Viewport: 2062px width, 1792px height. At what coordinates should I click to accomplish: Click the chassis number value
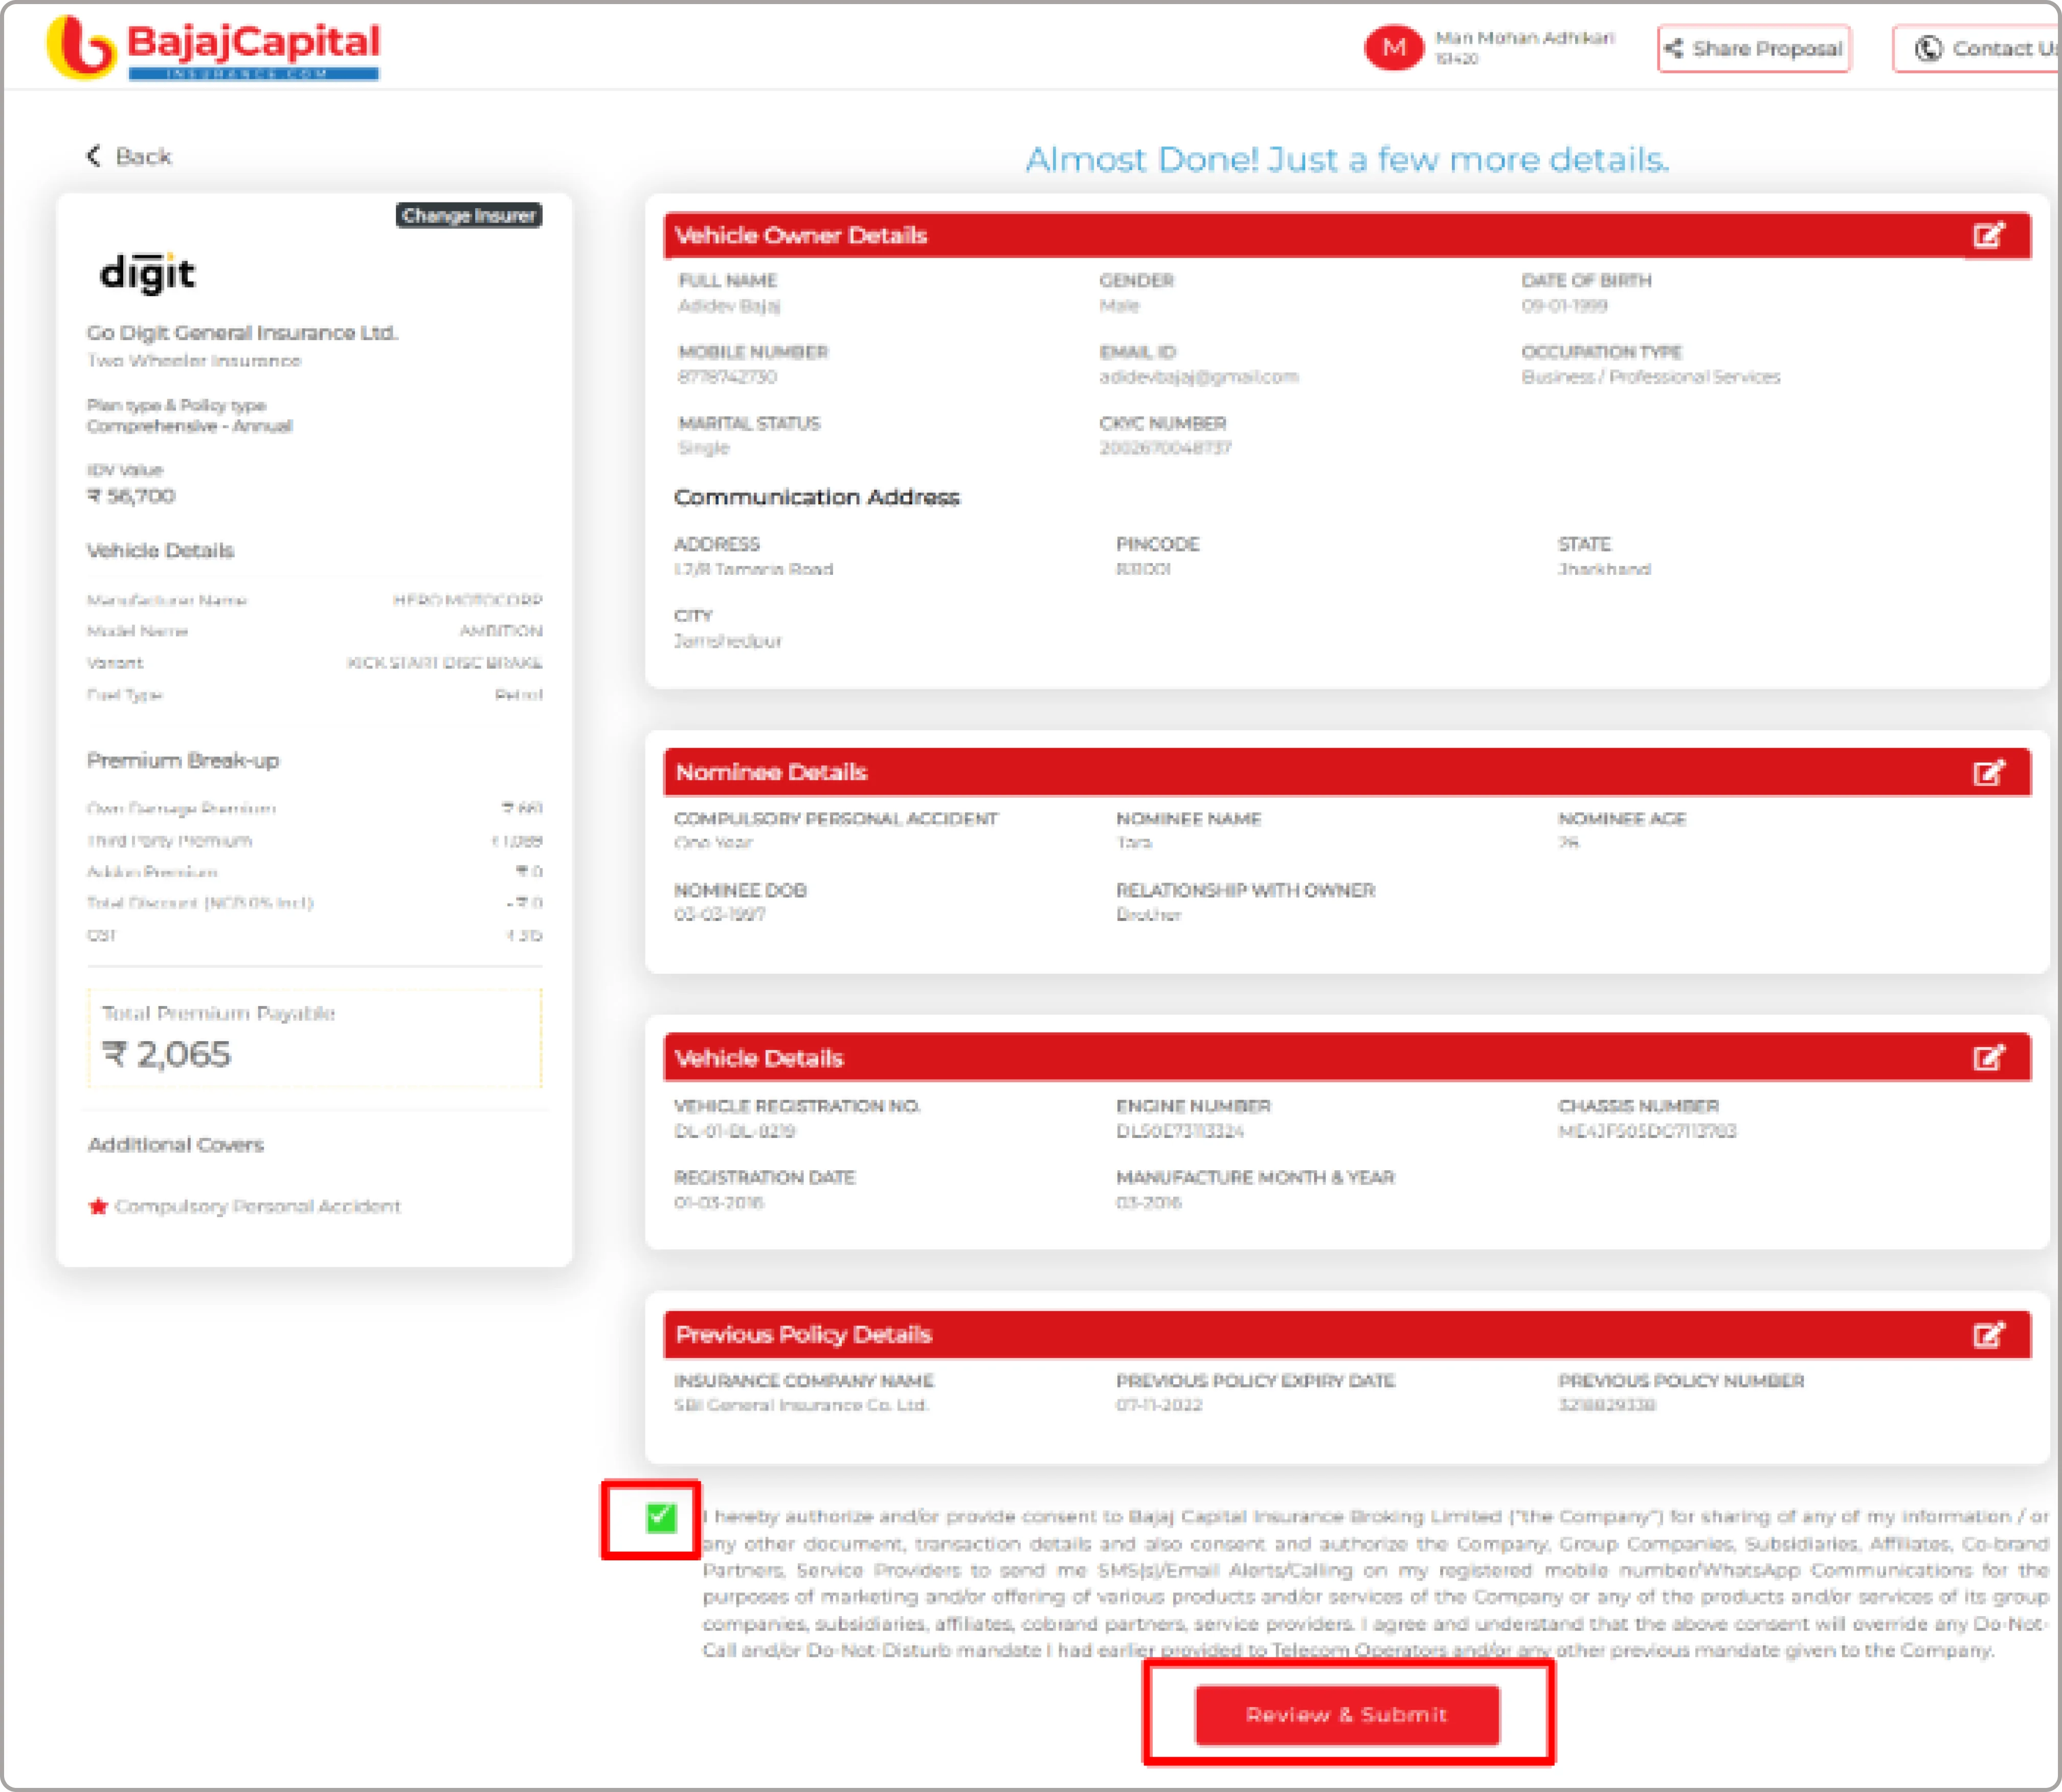click(x=1647, y=1131)
